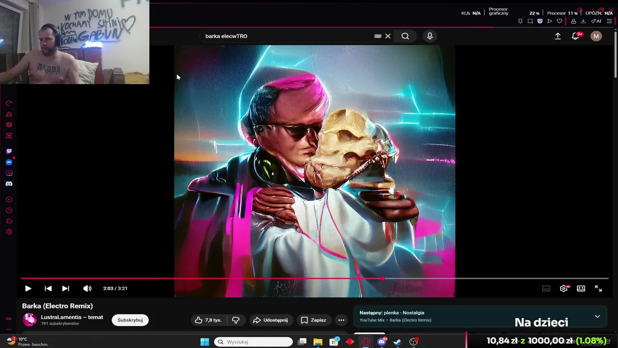The image size is (618, 348).
Task: Open Microsoft Store from the taskbar
Action: pos(334,342)
